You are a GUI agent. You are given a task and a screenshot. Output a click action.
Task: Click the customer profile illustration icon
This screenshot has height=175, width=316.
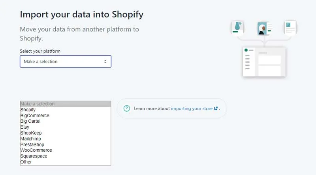click(264, 28)
